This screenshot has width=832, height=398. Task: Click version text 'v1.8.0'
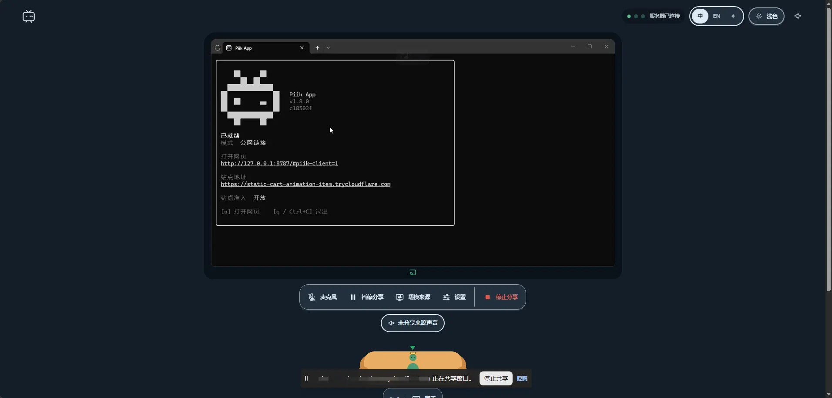point(299,101)
